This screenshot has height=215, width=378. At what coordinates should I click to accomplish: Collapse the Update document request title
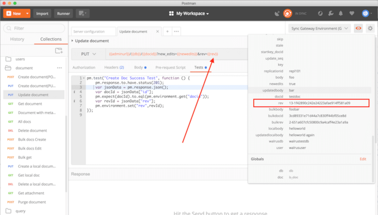click(73, 41)
